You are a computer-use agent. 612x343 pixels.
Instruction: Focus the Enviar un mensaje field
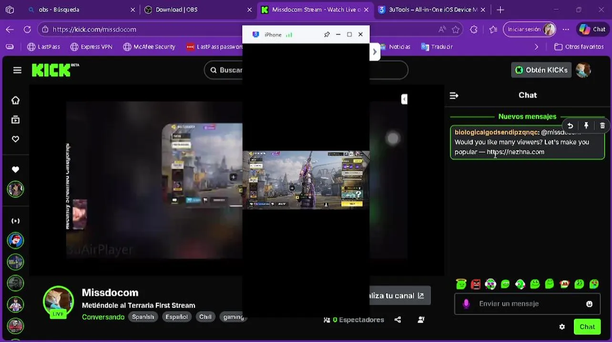(527, 304)
